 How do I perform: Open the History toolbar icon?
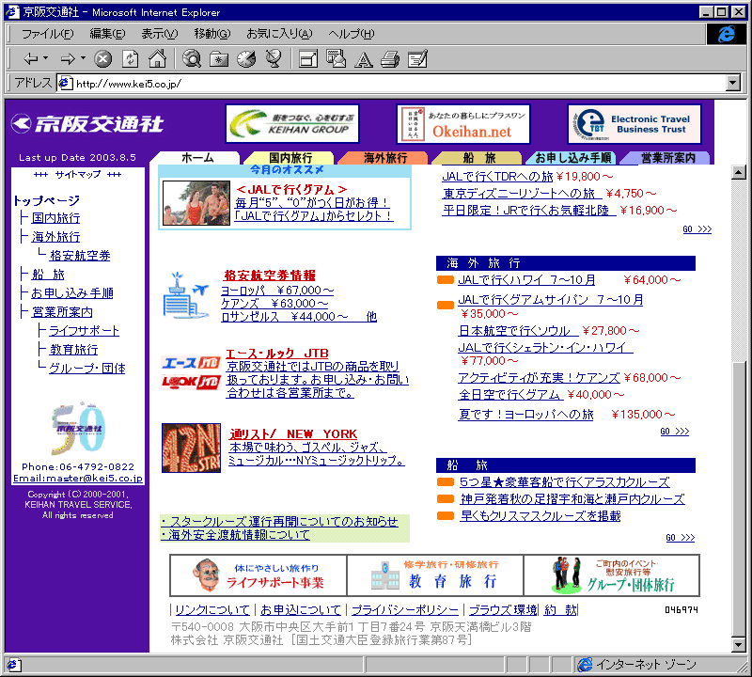point(246,58)
